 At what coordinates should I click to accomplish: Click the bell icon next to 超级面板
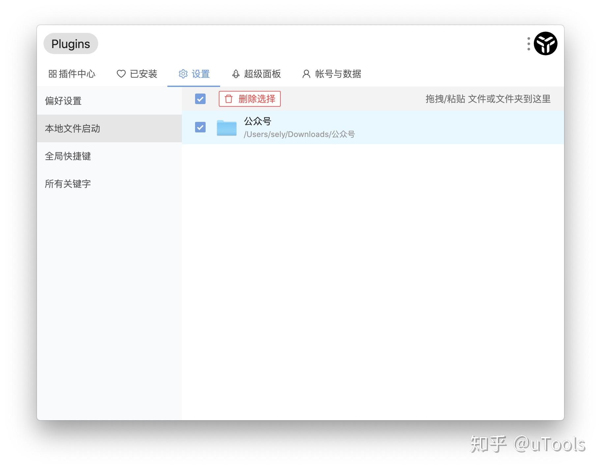235,74
